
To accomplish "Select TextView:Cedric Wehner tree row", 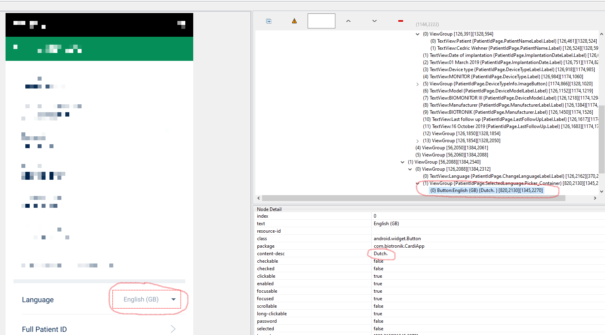I will 514,48.
